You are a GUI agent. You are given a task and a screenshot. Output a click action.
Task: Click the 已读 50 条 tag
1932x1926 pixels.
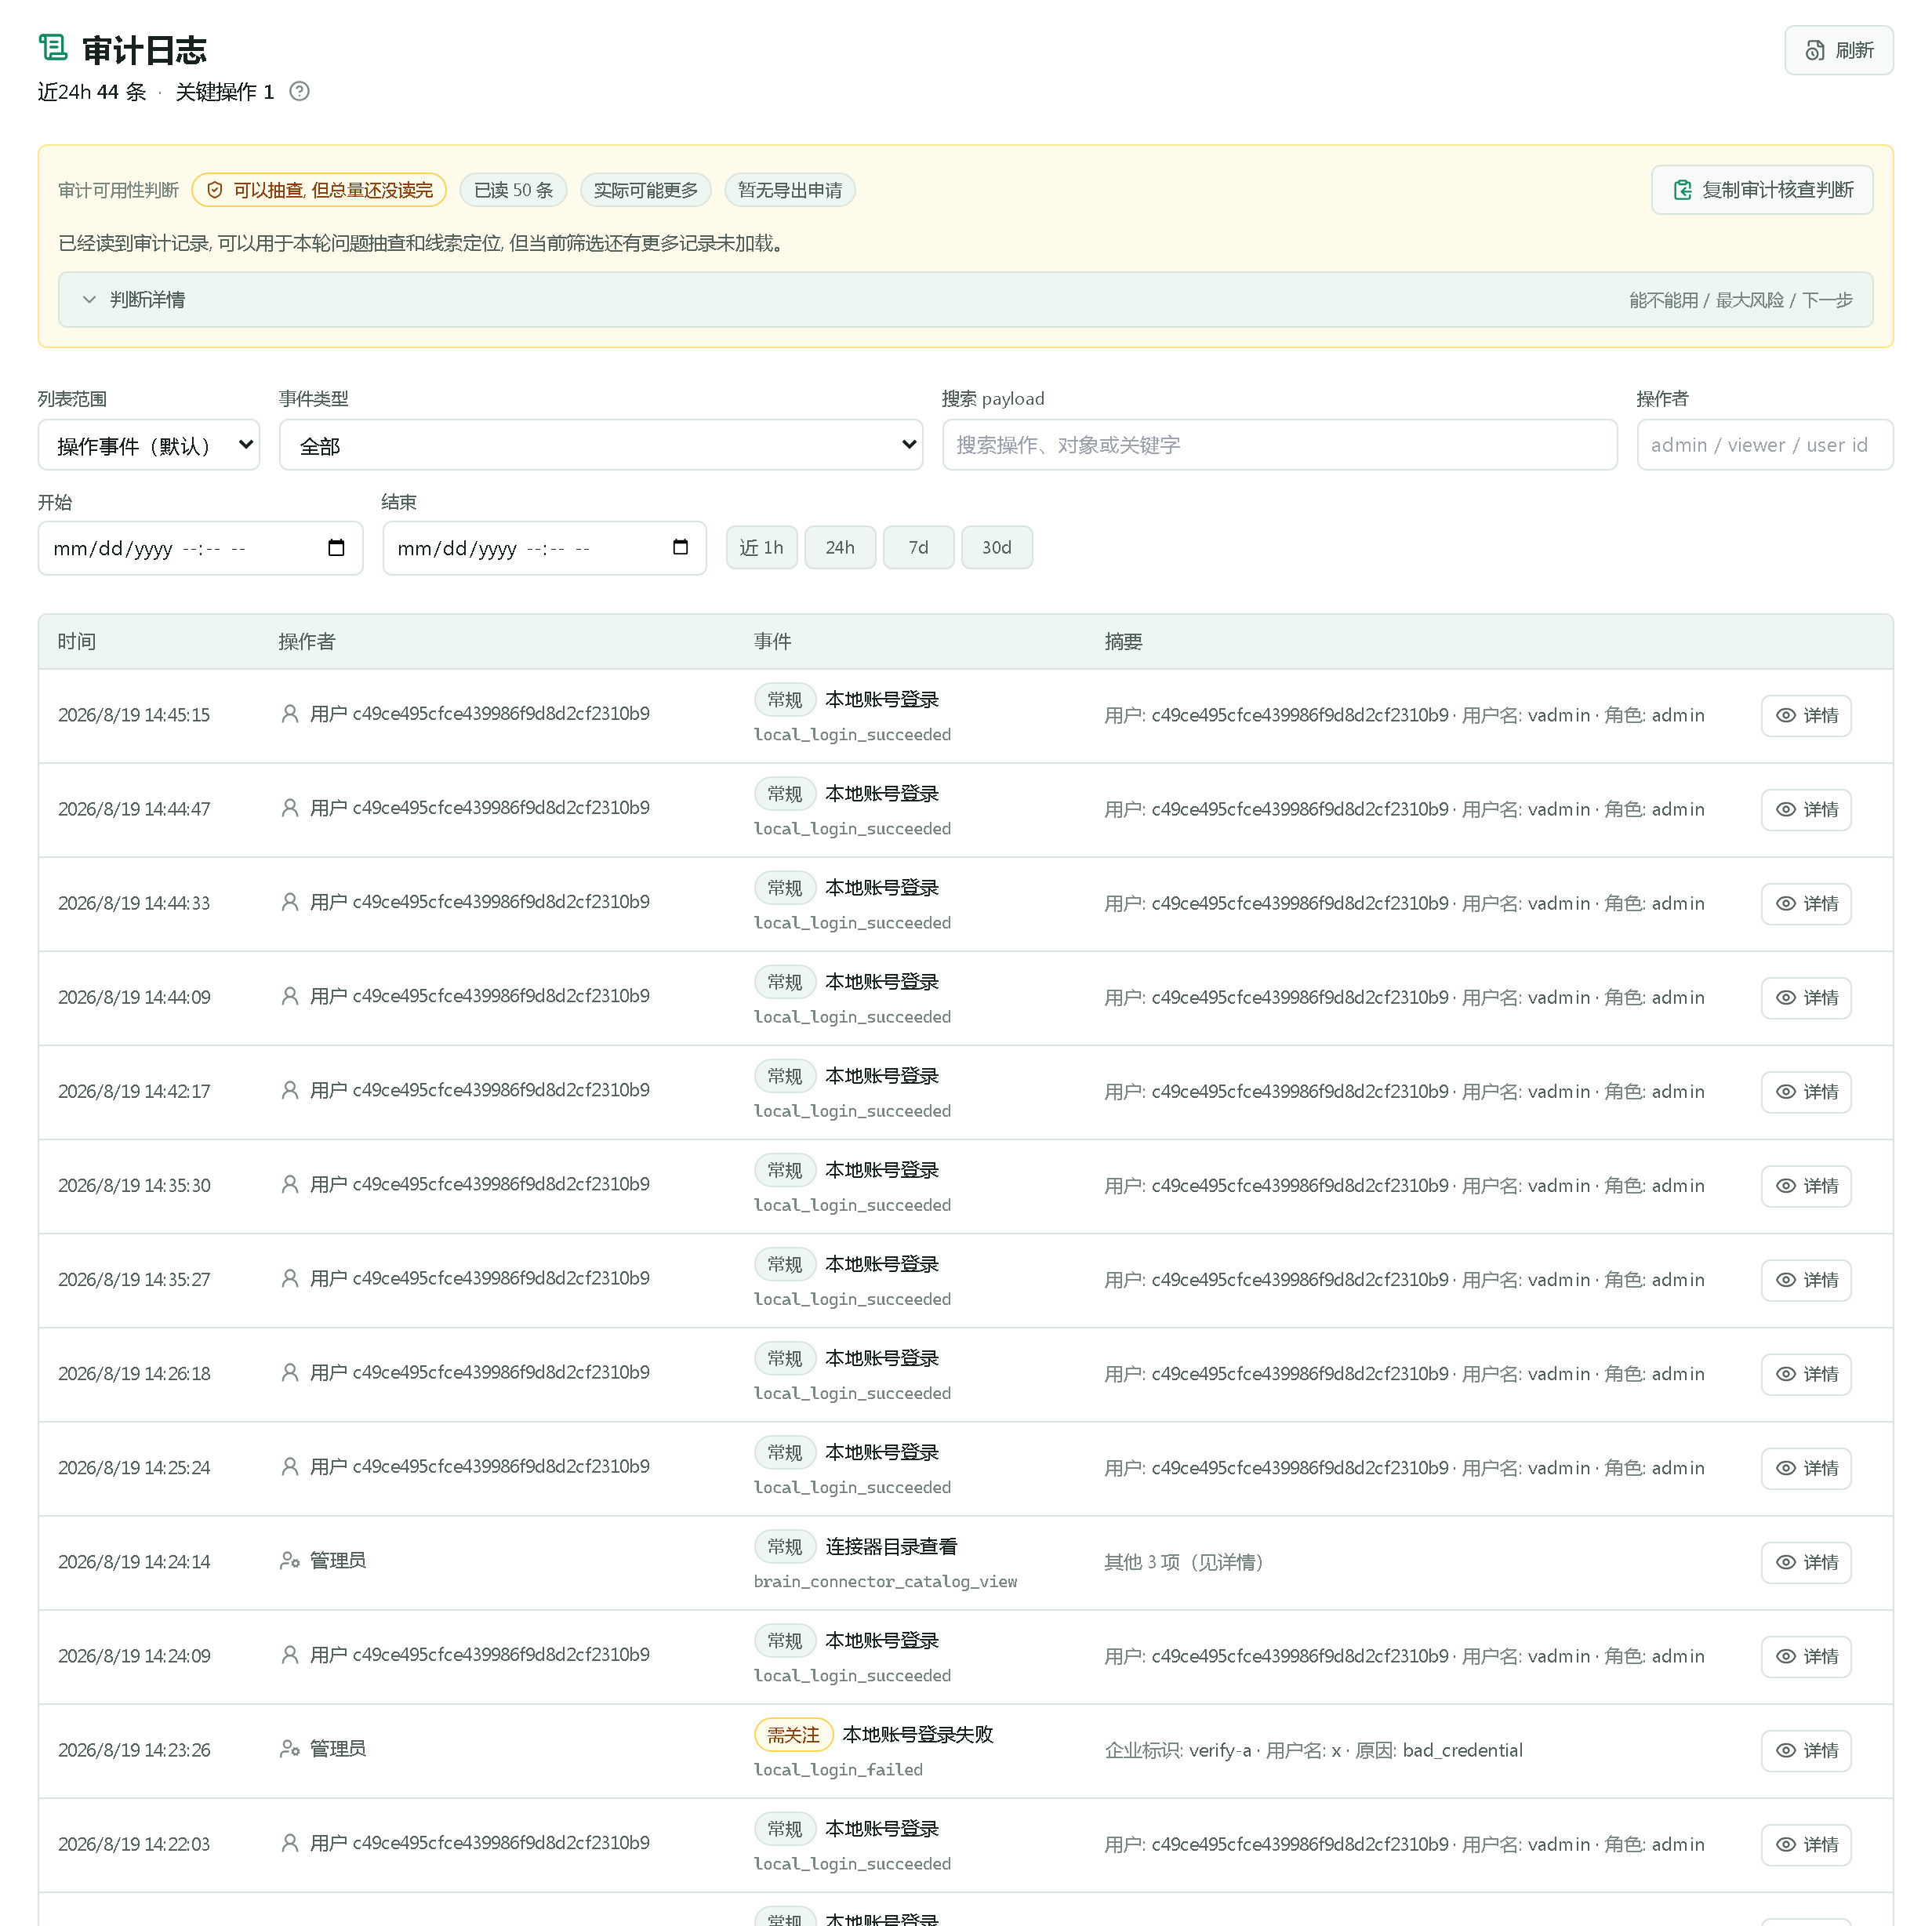coord(513,190)
